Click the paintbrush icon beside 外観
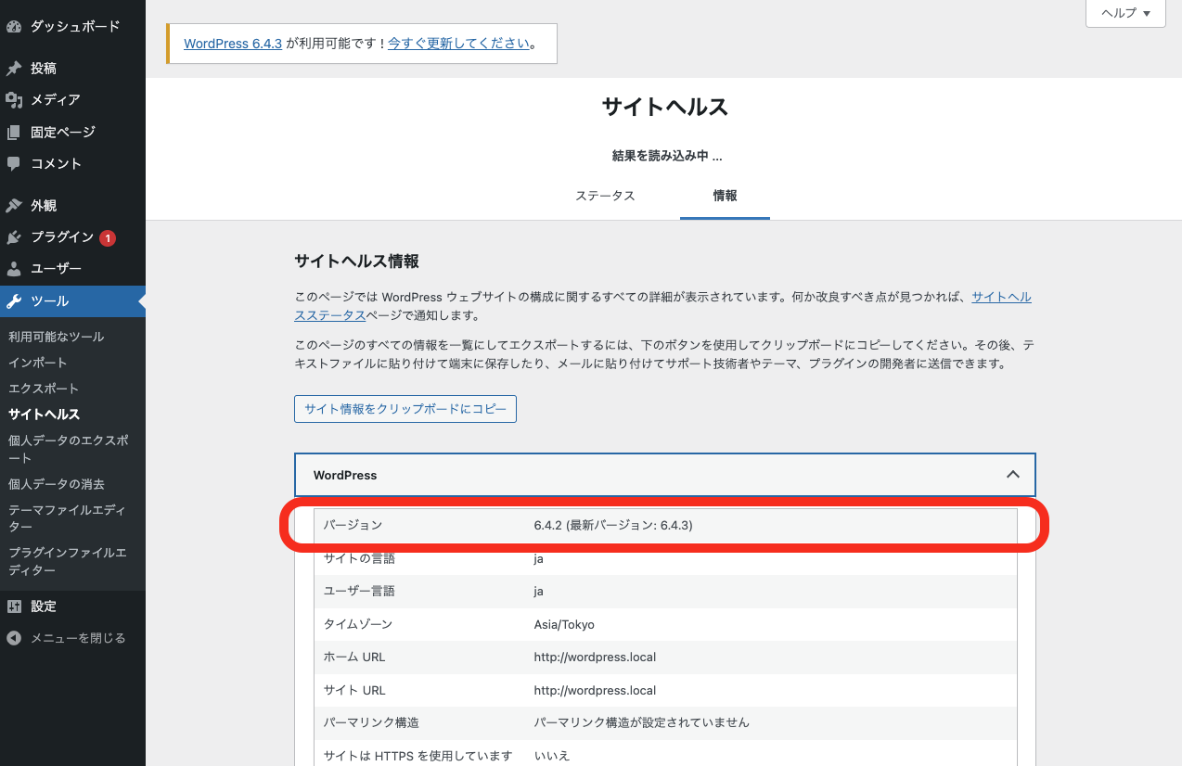 click(x=14, y=206)
